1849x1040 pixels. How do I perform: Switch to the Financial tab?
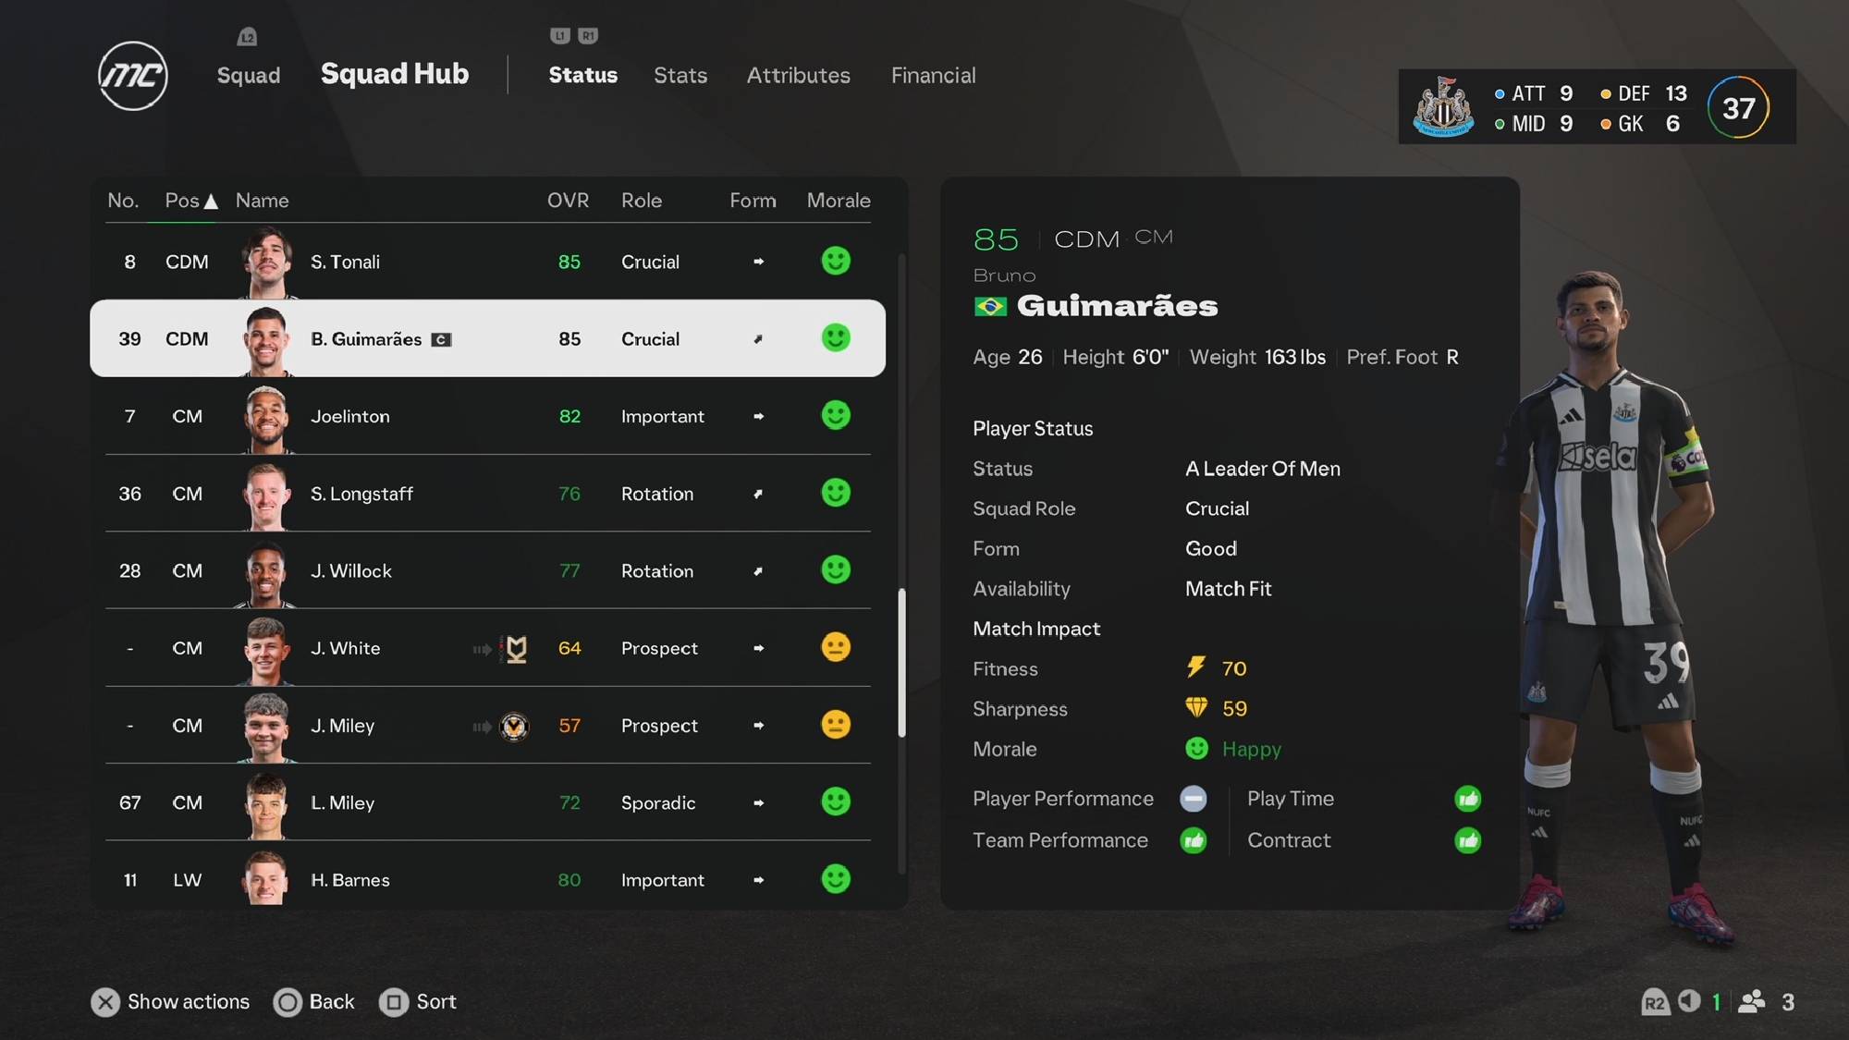[932, 74]
